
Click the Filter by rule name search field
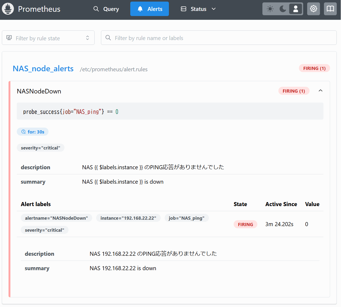[219, 38]
